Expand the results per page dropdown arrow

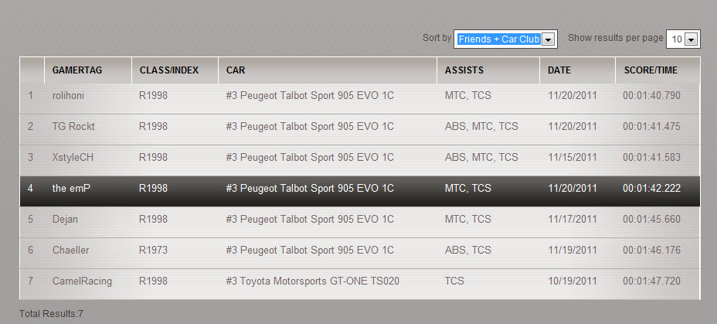tap(692, 39)
